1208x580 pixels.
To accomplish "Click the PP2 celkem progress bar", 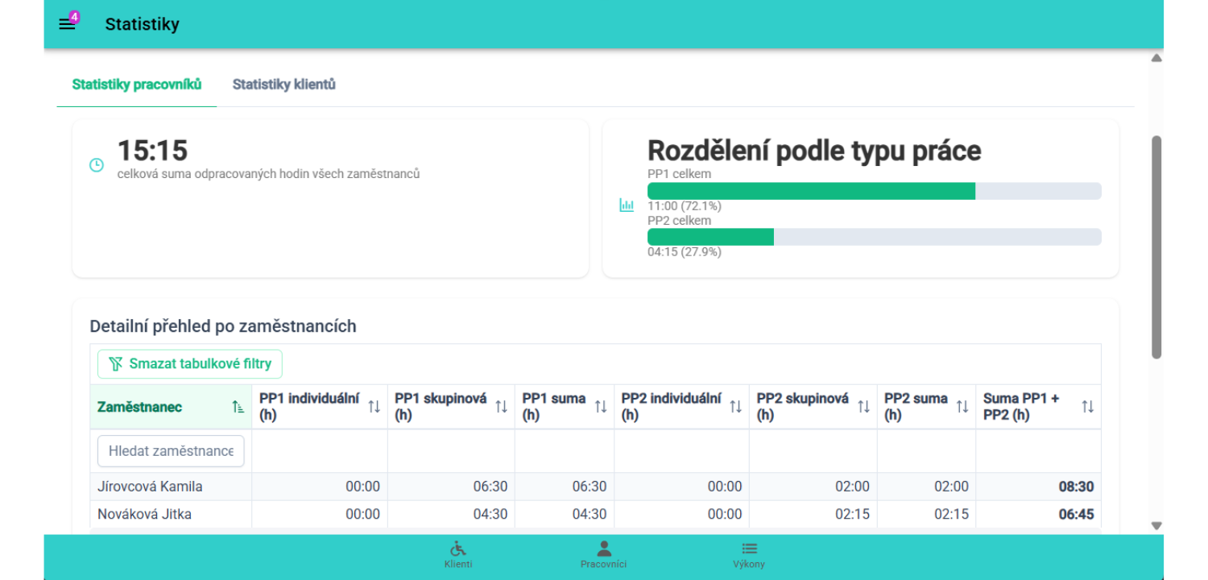I will coord(874,237).
